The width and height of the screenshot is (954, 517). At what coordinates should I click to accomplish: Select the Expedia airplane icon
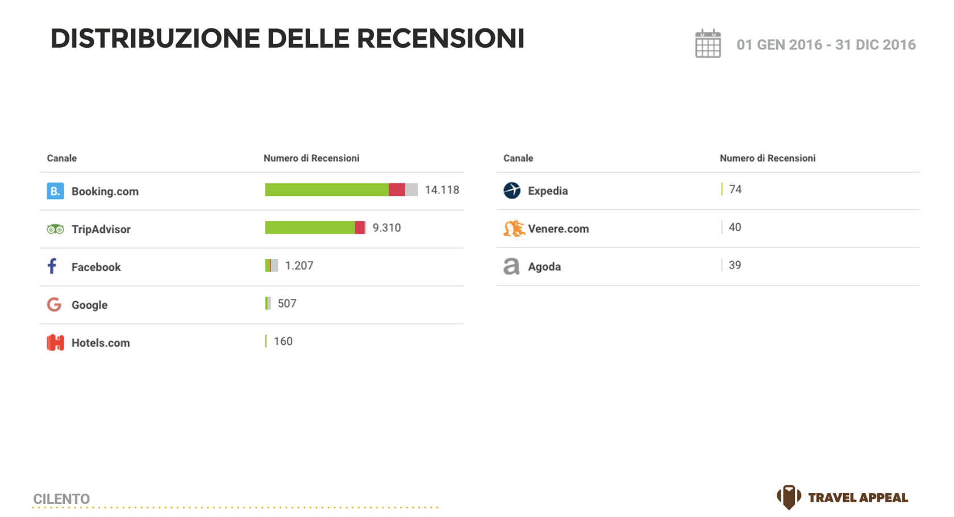pos(512,190)
